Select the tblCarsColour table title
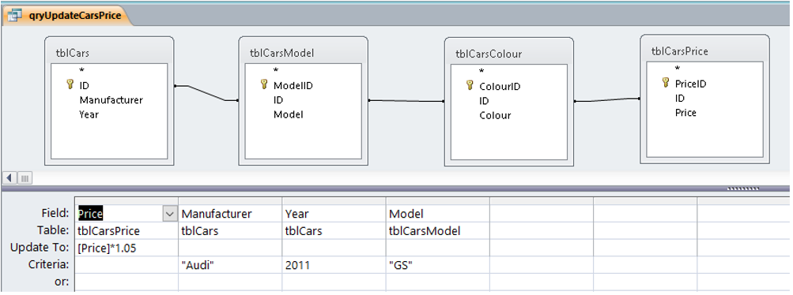 click(x=489, y=54)
